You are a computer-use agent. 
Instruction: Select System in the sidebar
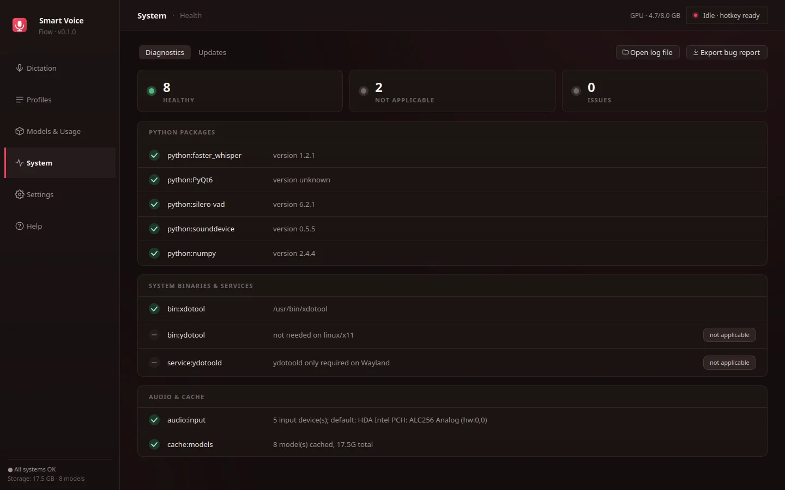60,163
